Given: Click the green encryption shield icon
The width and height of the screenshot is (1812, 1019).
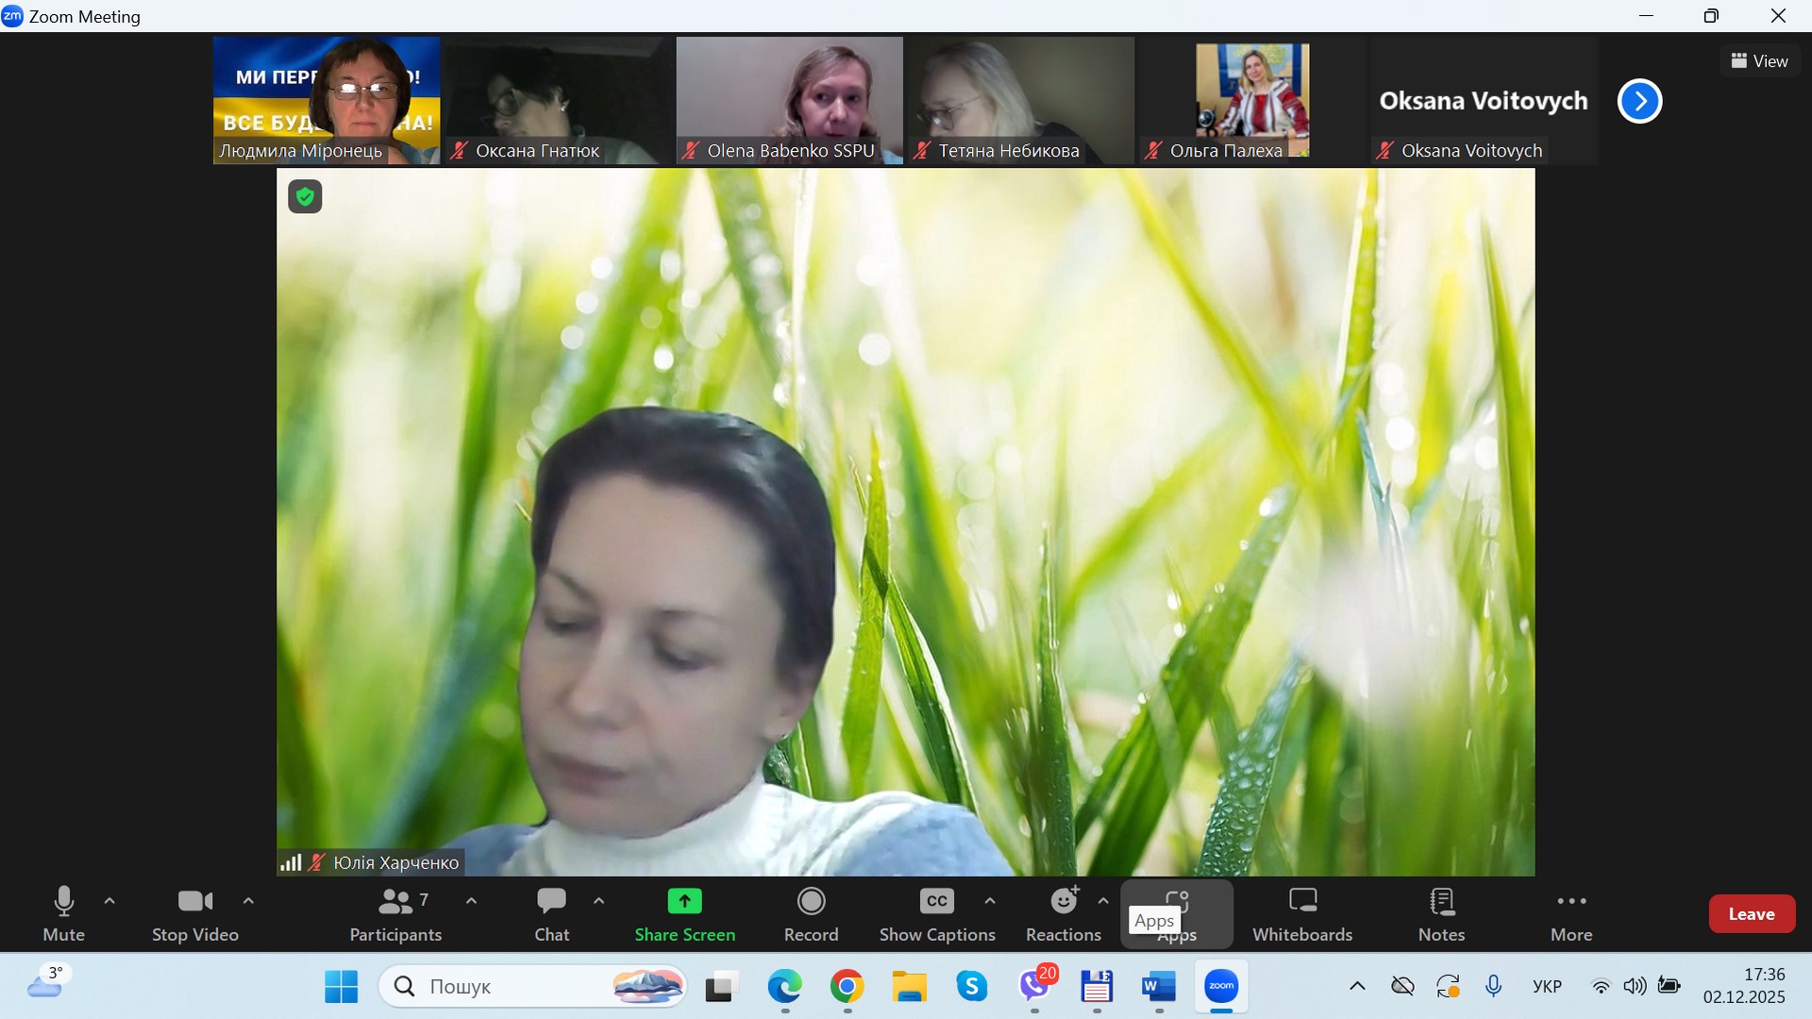Looking at the screenshot, I should [x=305, y=196].
